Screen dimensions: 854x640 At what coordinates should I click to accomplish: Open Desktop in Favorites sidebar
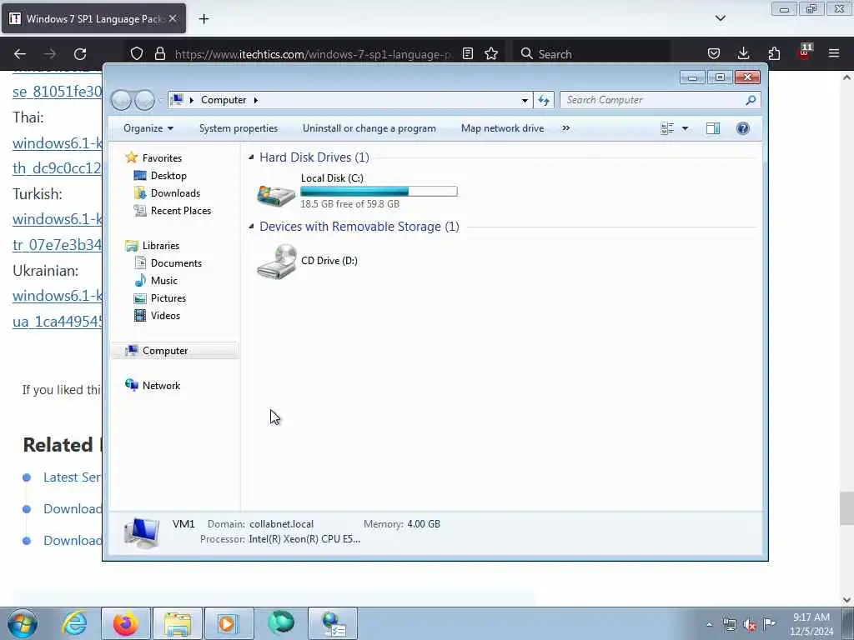click(168, 176)
